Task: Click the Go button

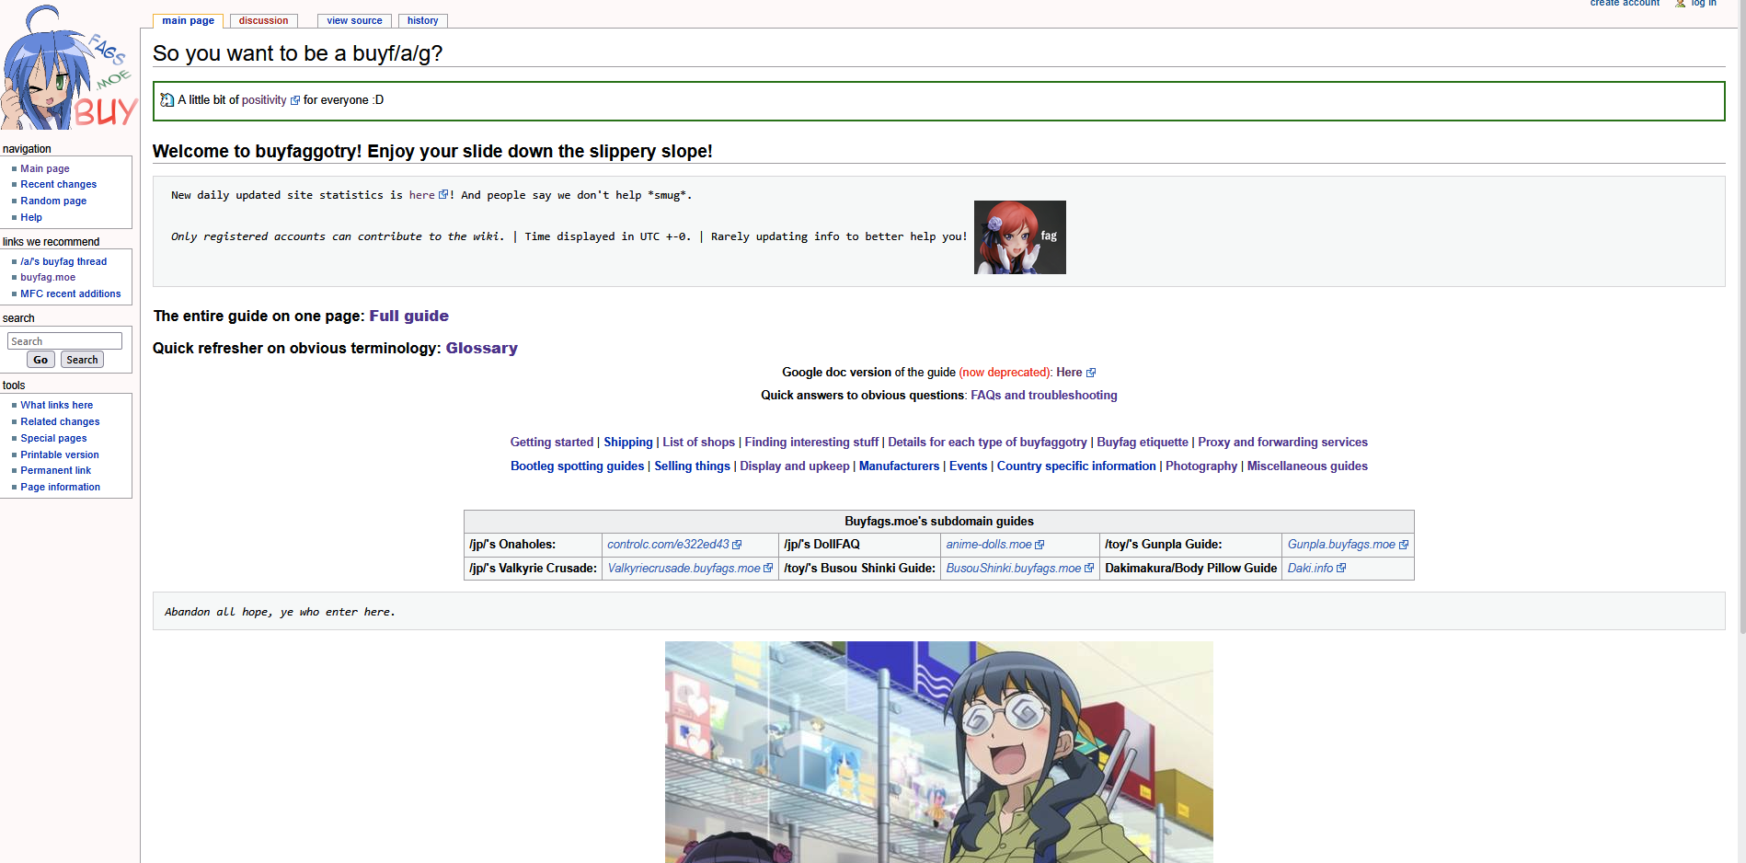Action: (40, 360)
